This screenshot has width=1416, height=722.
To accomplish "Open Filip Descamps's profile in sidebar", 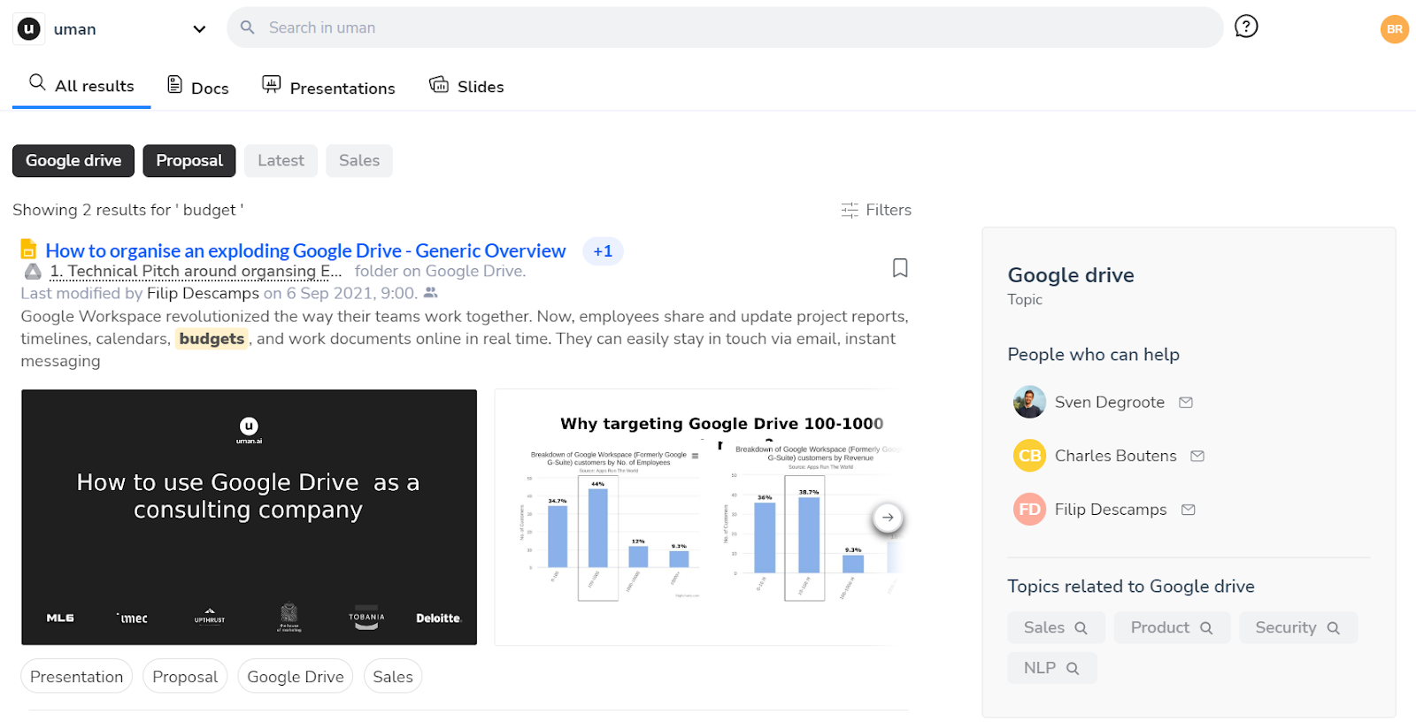I will coord(1111,510).
